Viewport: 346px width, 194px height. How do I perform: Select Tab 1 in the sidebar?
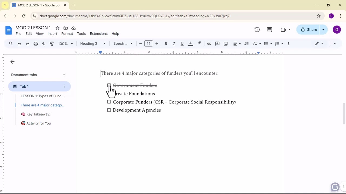[39, 86]
